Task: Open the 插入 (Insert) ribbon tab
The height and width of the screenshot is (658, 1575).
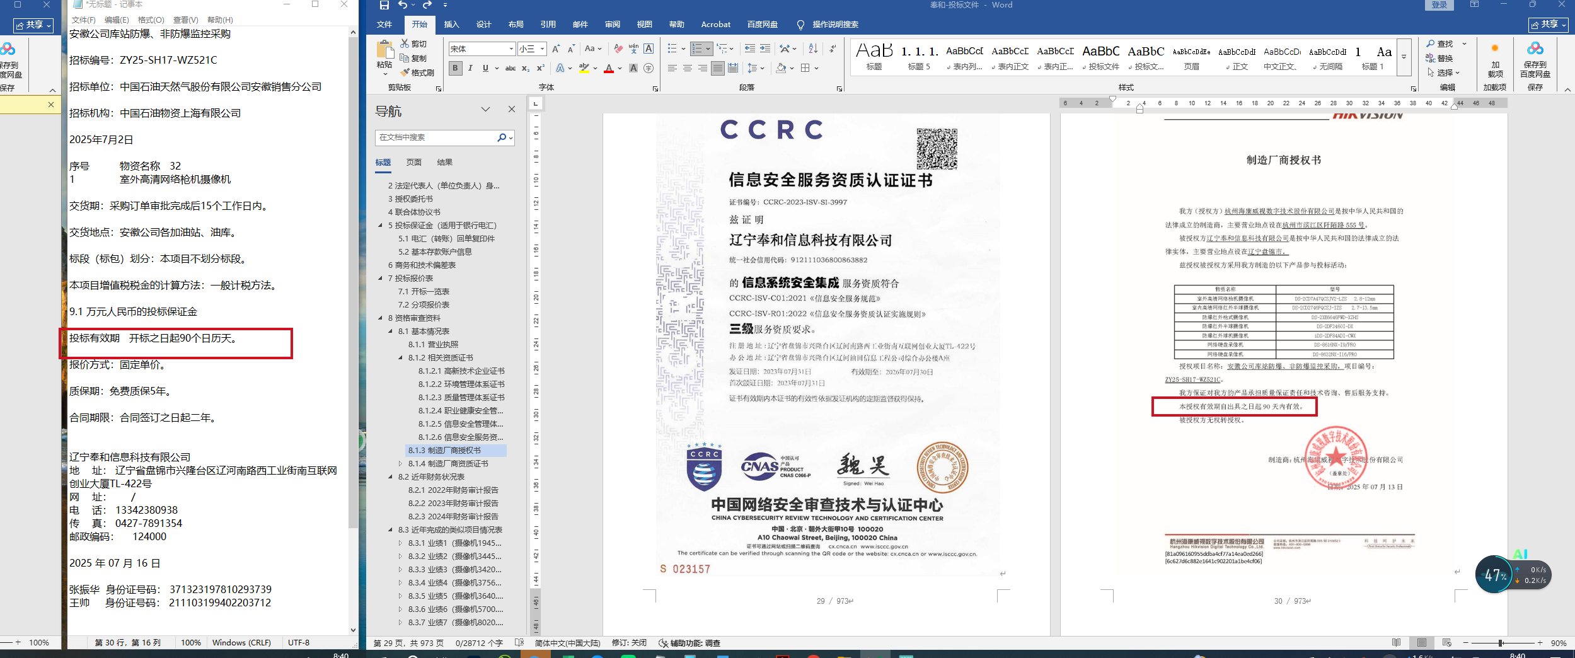Action: coord(451,25)
